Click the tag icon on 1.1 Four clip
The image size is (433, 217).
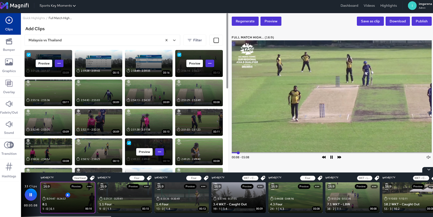[x=149, y=178]
